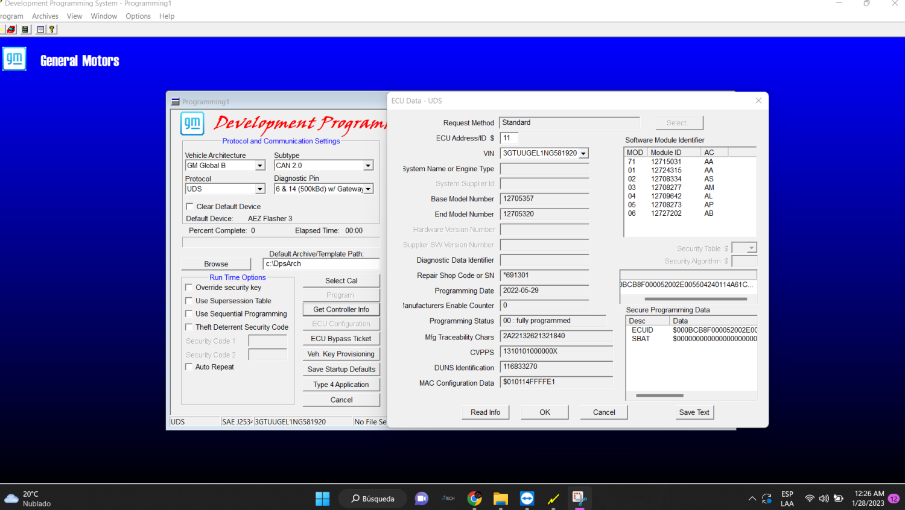This screenshot has width=905, height=510.
Task: Click the volume speaker tray icon
Action: point(824,499)
